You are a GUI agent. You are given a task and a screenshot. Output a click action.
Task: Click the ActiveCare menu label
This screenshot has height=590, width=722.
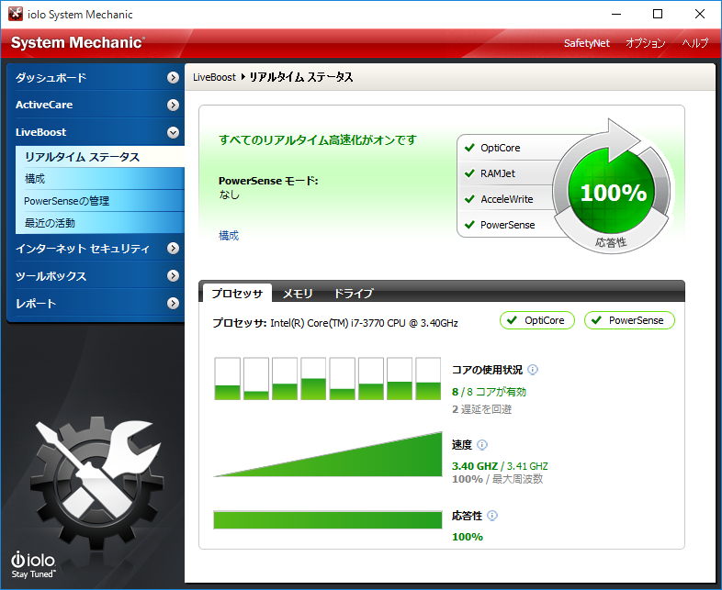click(x=44, y=105)
